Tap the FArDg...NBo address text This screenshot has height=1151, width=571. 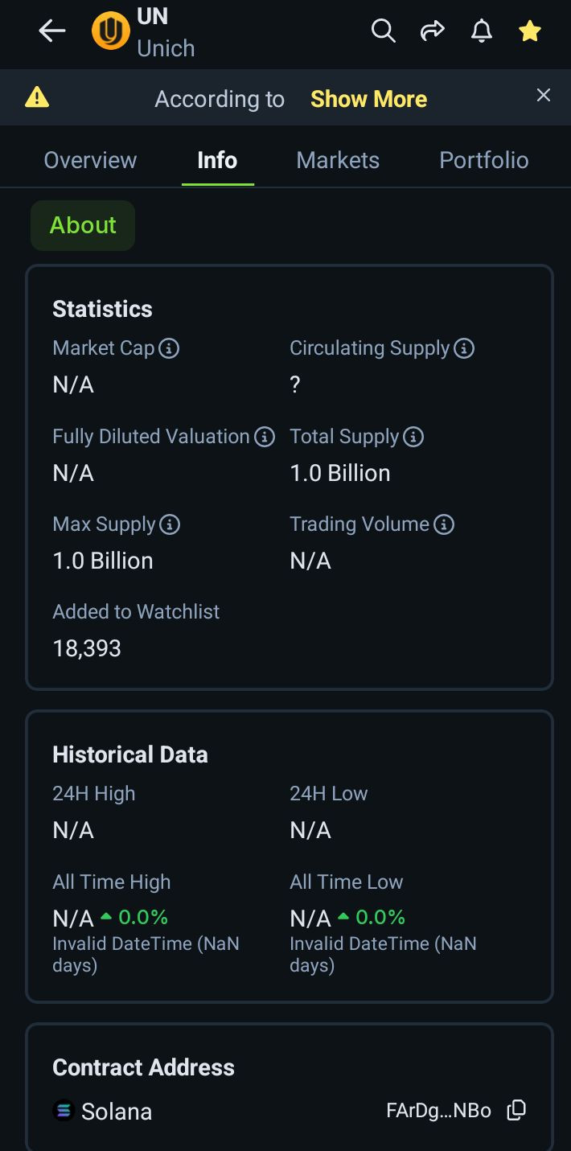coord(438,1111)
